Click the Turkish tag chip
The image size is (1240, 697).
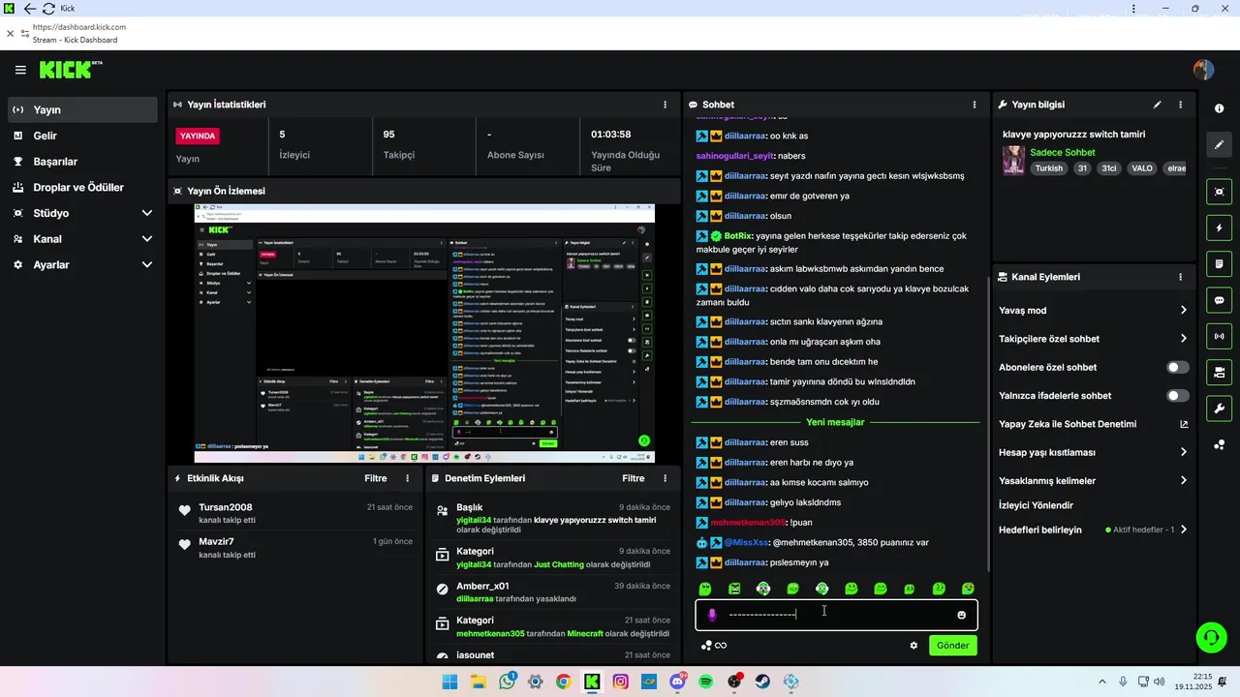point(1048,168)
